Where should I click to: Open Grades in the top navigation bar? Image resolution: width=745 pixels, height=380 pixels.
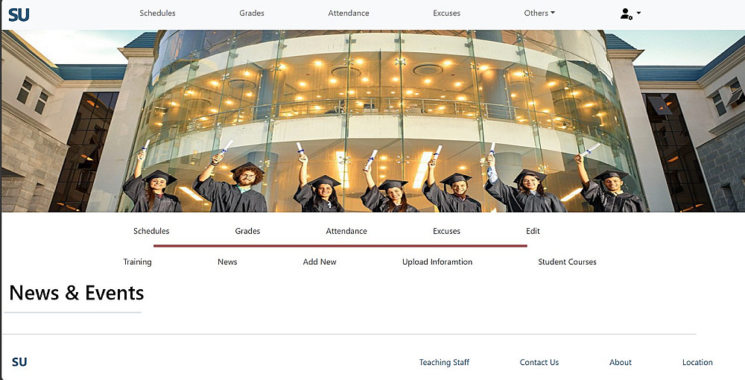pyautogui.click(x=252, y=13)
